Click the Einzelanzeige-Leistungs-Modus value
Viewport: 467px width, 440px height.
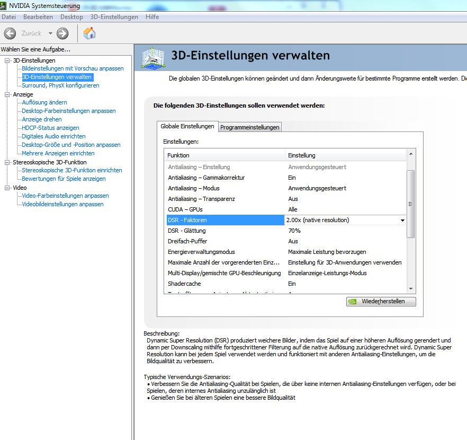click(x=327, y=274)
